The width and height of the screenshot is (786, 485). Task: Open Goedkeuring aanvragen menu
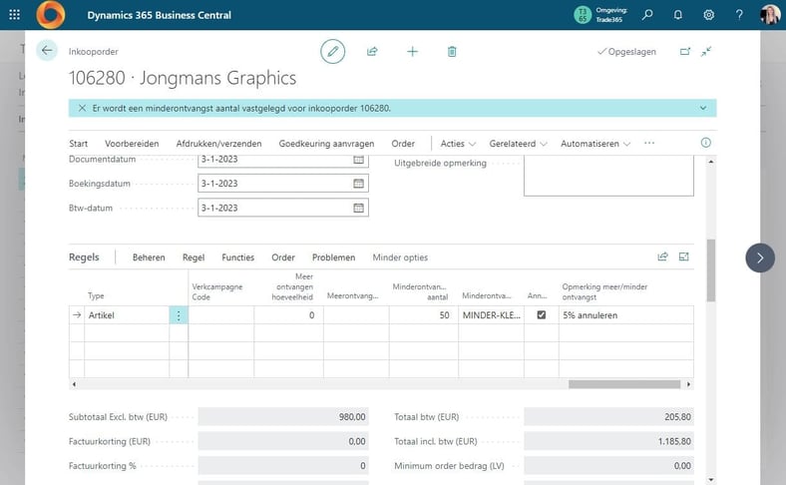[x=326, y=144]
